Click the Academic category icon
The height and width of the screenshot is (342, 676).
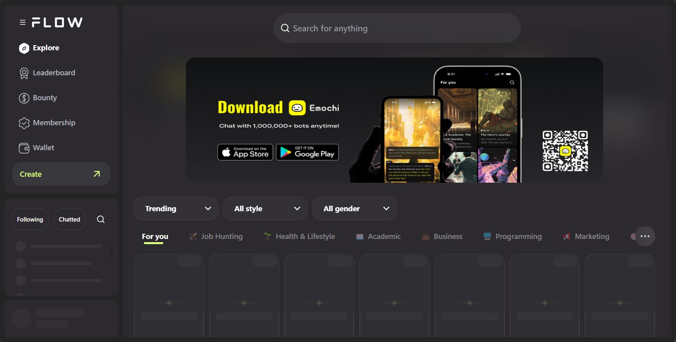click(x=360, y=237)
